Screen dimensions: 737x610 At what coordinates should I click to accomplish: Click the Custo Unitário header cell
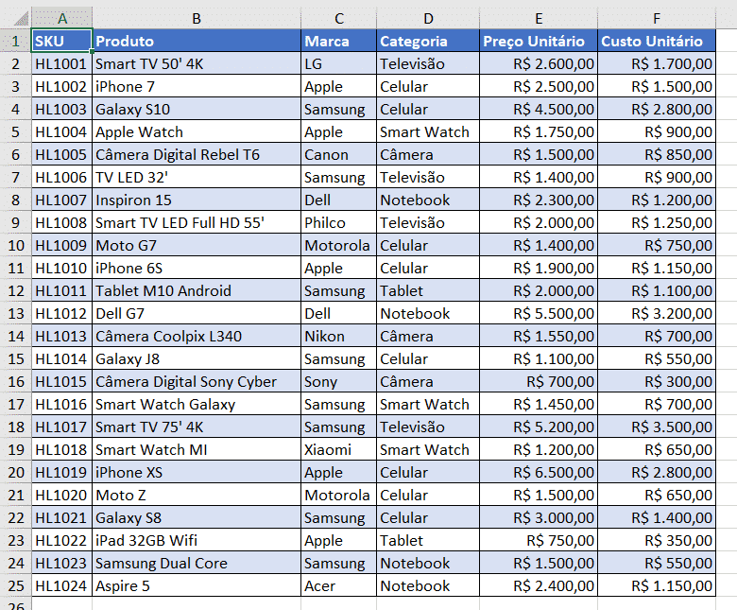657,41
